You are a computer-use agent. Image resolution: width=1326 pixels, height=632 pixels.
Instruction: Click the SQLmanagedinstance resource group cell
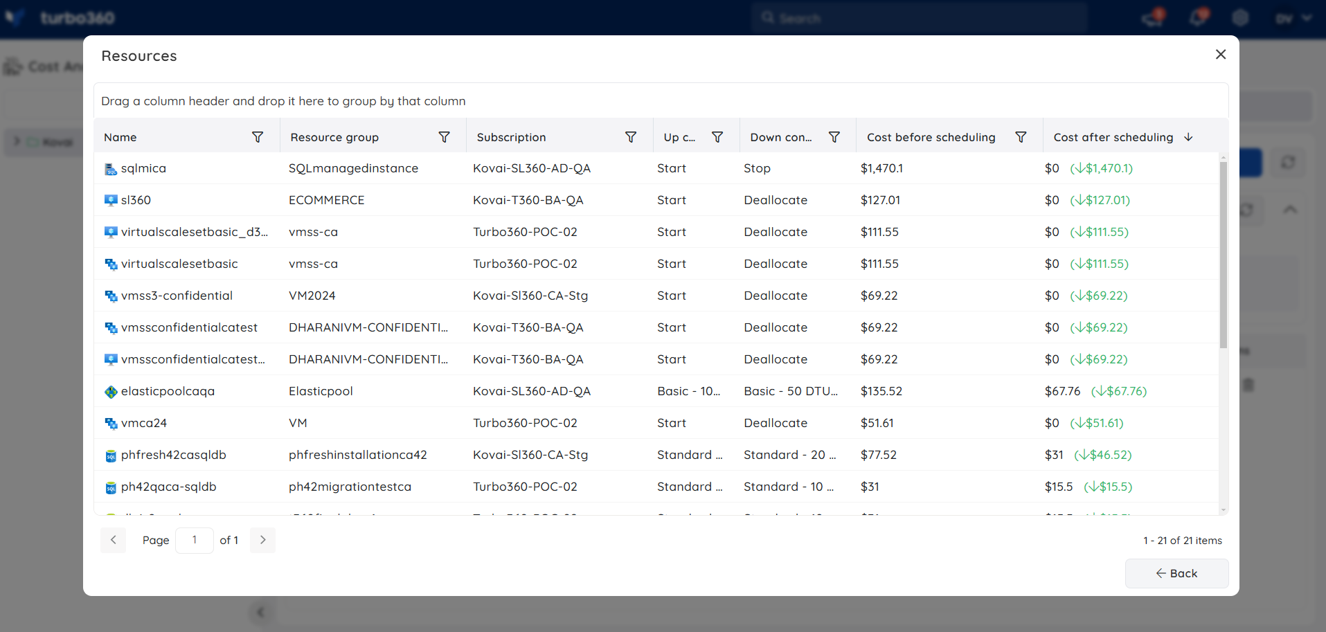pos(353,168)
